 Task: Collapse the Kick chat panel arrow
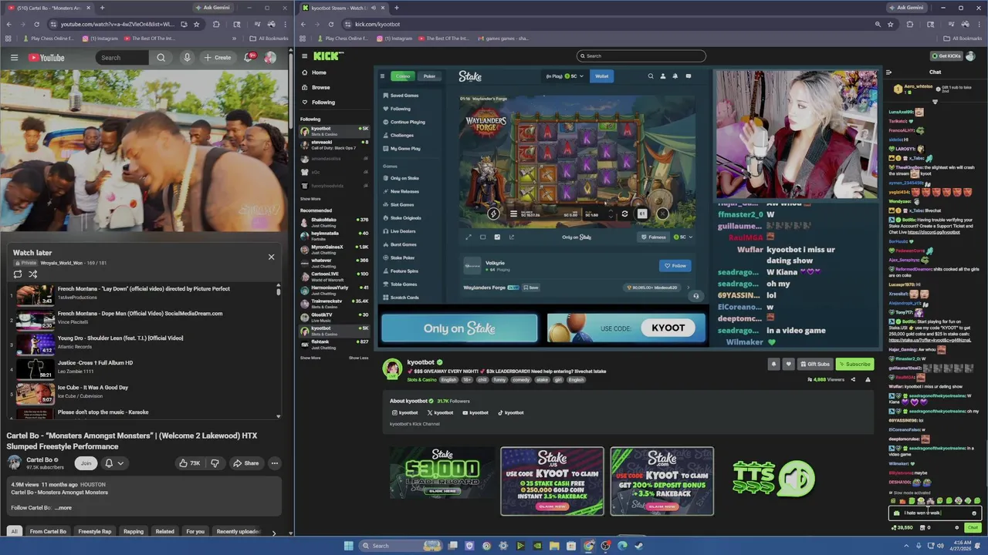[x=888, y=72]
